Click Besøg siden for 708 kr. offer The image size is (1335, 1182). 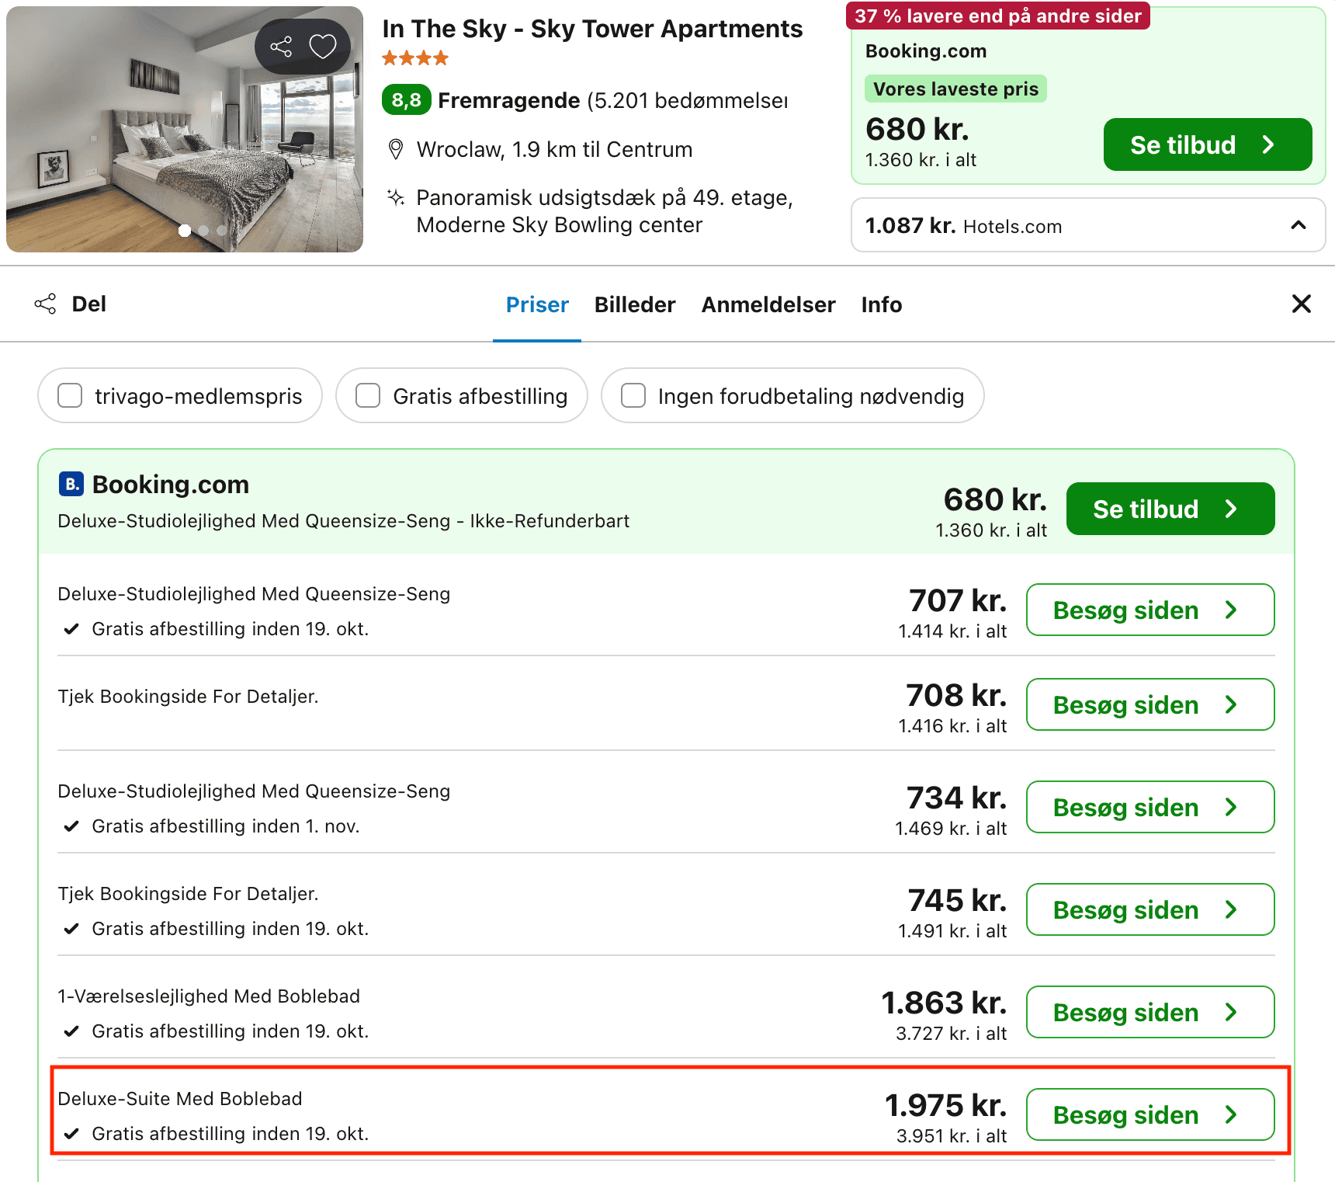[x=1150, y=704]
